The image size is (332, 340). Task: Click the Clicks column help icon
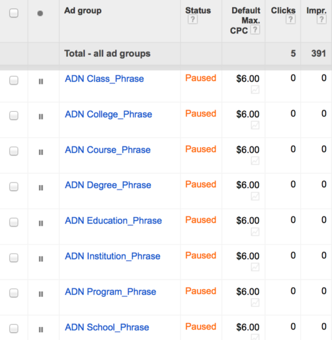[291, 20]
